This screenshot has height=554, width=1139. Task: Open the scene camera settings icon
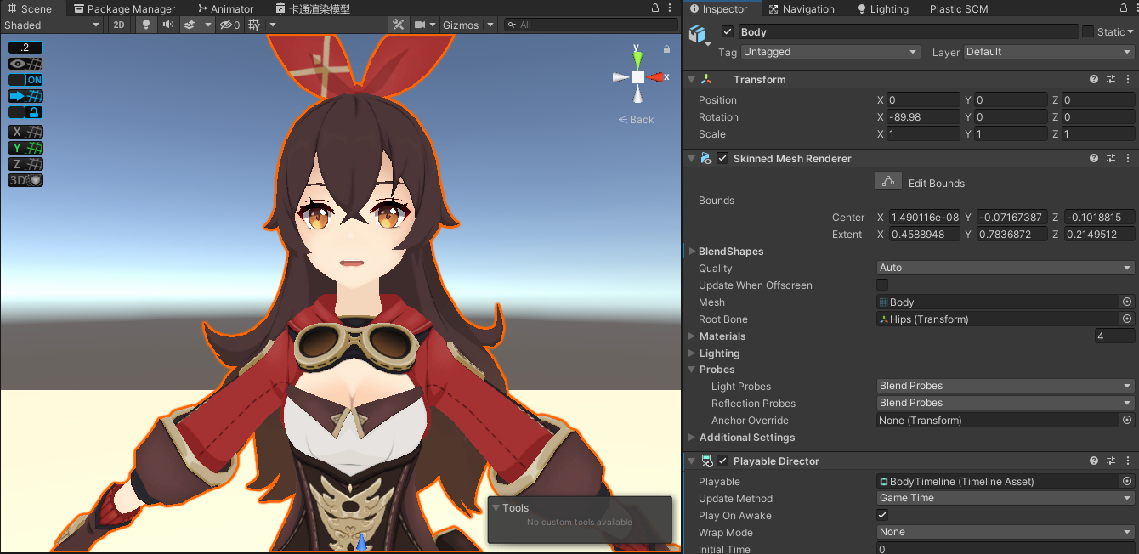pyautogui.click(x=420, y=25)
